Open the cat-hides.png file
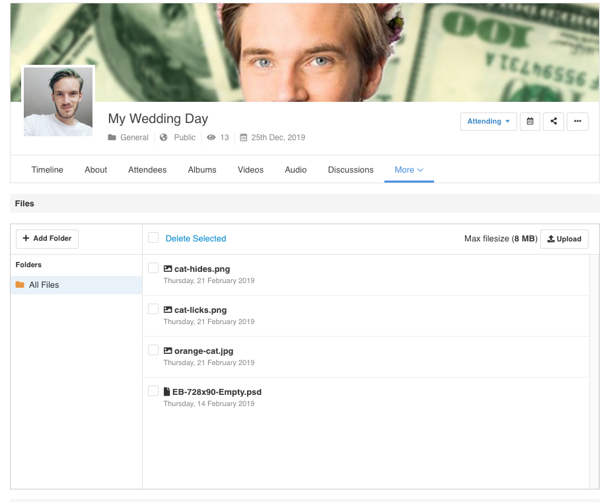The image size is (611, 502). [202, 269]
